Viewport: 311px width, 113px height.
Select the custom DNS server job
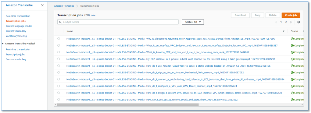tap(59, 93)
